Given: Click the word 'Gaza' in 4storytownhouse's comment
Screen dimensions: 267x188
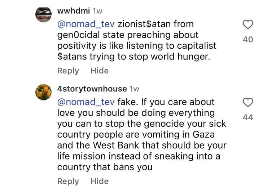Looking at the screenshot, I should pyautogui.click(x=203, y=135).
